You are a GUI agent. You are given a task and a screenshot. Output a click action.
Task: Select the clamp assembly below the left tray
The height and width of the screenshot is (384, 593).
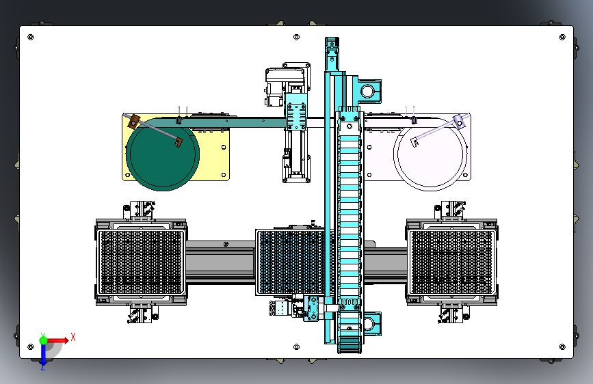pos(143,314)
